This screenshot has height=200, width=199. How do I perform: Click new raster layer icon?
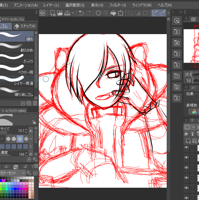(188, 141)
